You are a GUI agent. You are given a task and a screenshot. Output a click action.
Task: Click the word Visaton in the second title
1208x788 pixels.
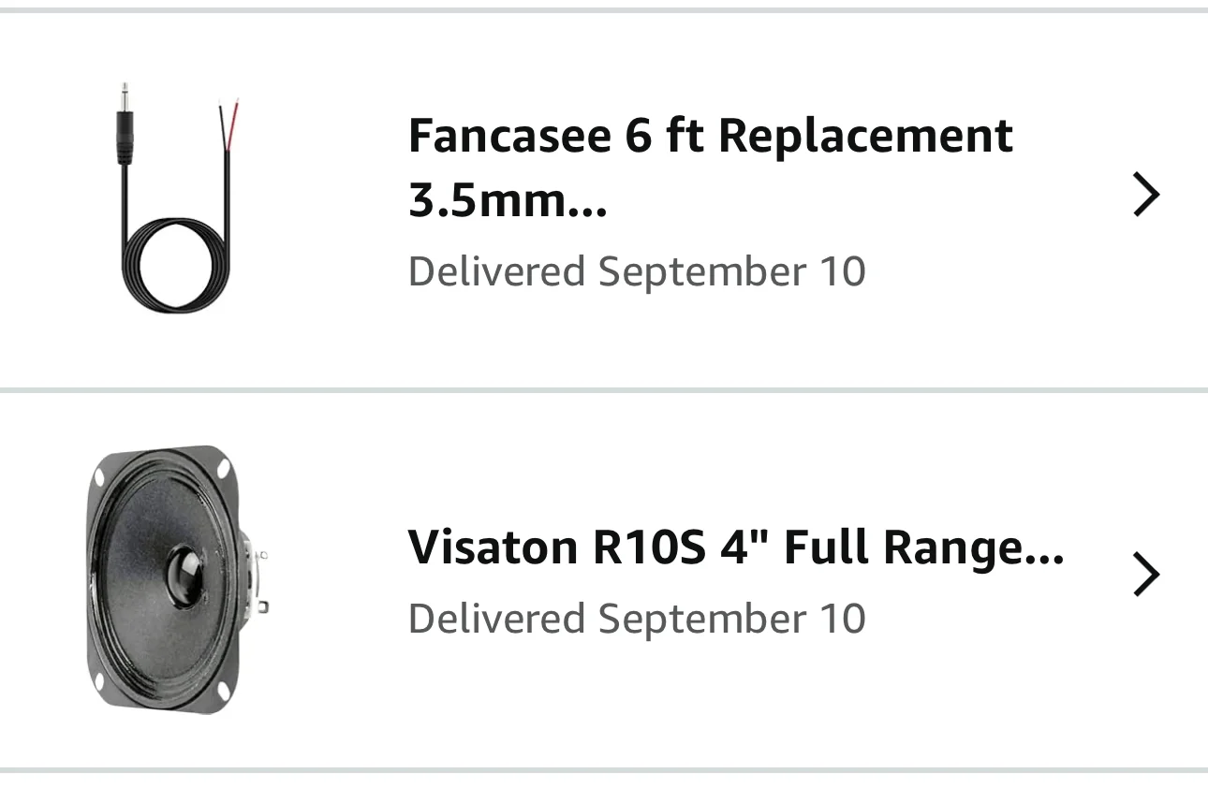pyautogui.click(x=493, y=547)
